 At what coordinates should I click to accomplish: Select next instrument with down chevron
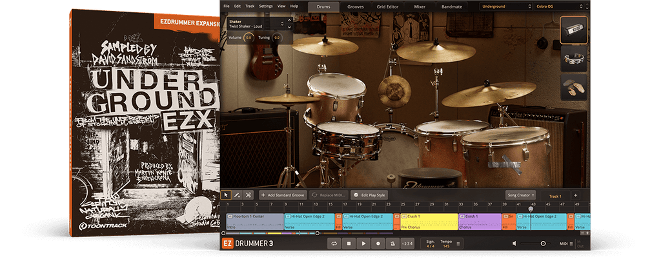(x=289, y=27)
